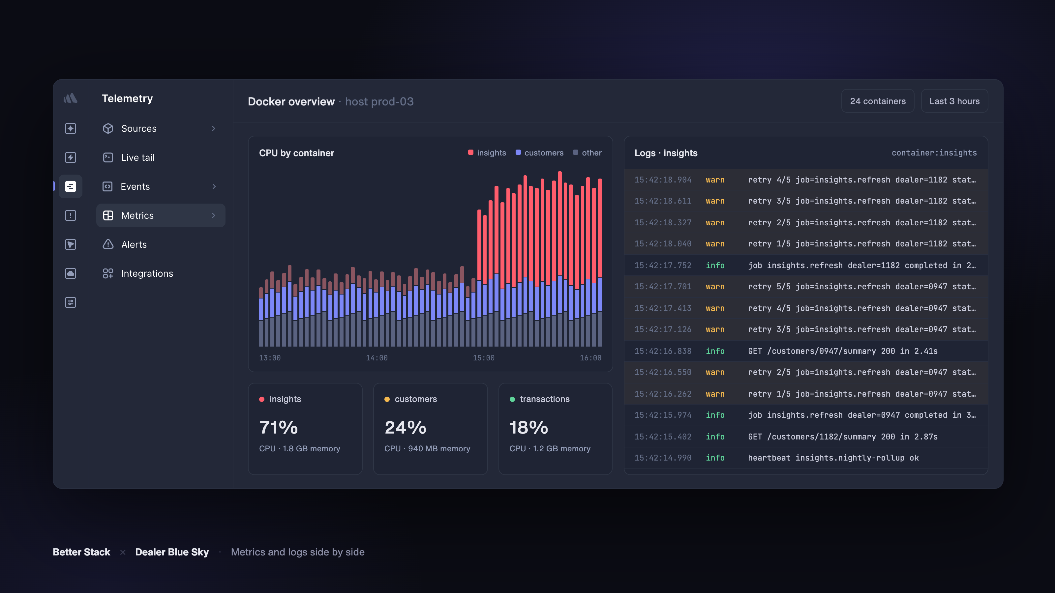Viewport: 1055px width, 593px height.
Task: Open the transactions 18% CPU card
Action: [555, 429]
